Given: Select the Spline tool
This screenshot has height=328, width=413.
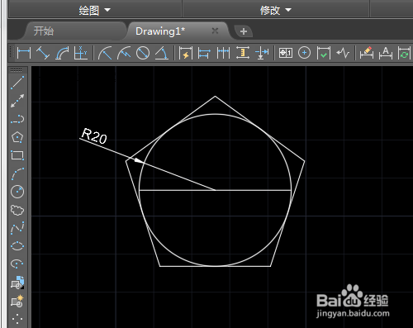Looking at the screenshot, I should coord(17,228).
